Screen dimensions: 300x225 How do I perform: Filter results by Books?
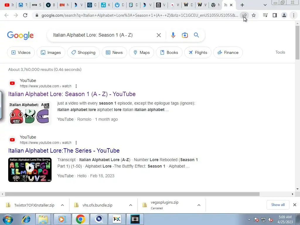point(169,52)
